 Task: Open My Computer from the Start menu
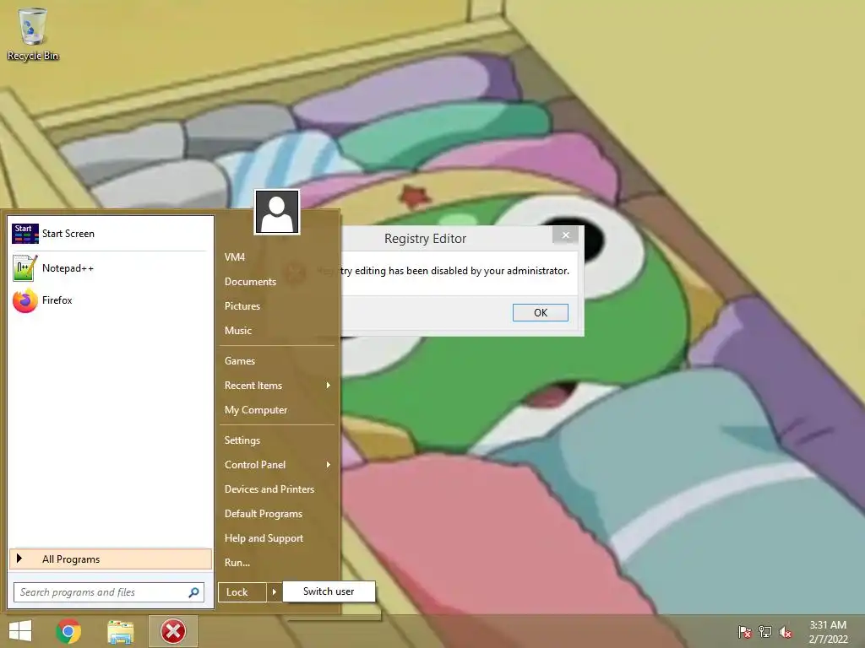255,410
